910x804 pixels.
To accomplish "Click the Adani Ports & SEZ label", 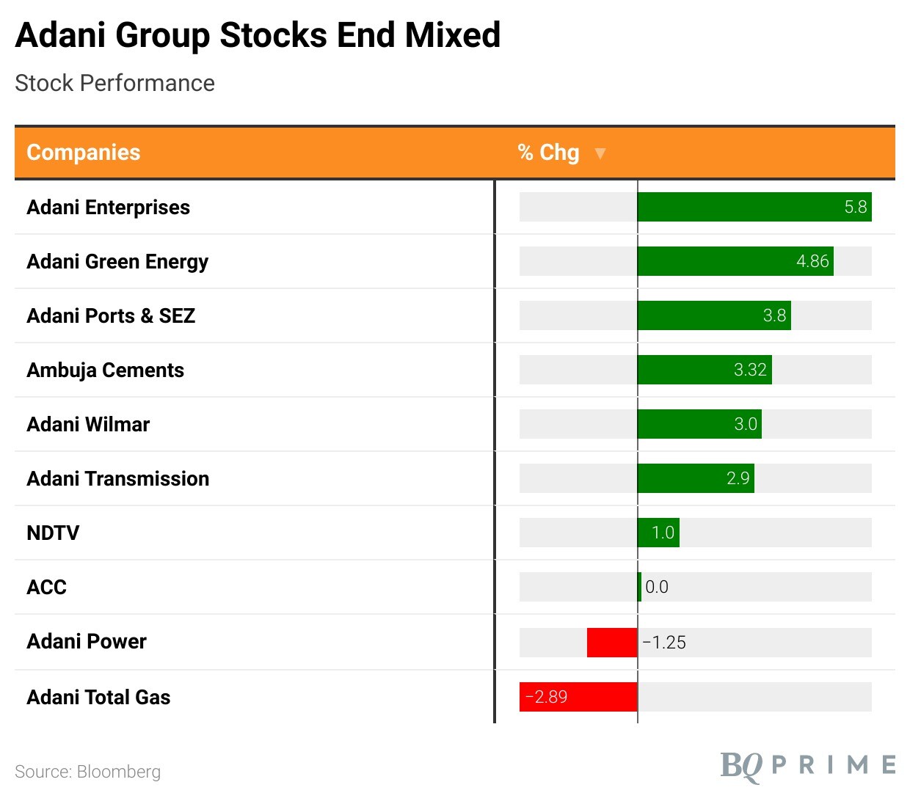I will point(111,316).
